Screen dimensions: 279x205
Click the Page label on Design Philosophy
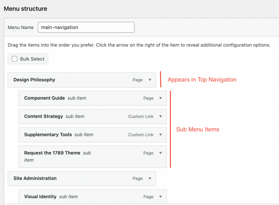click(138, 80)
